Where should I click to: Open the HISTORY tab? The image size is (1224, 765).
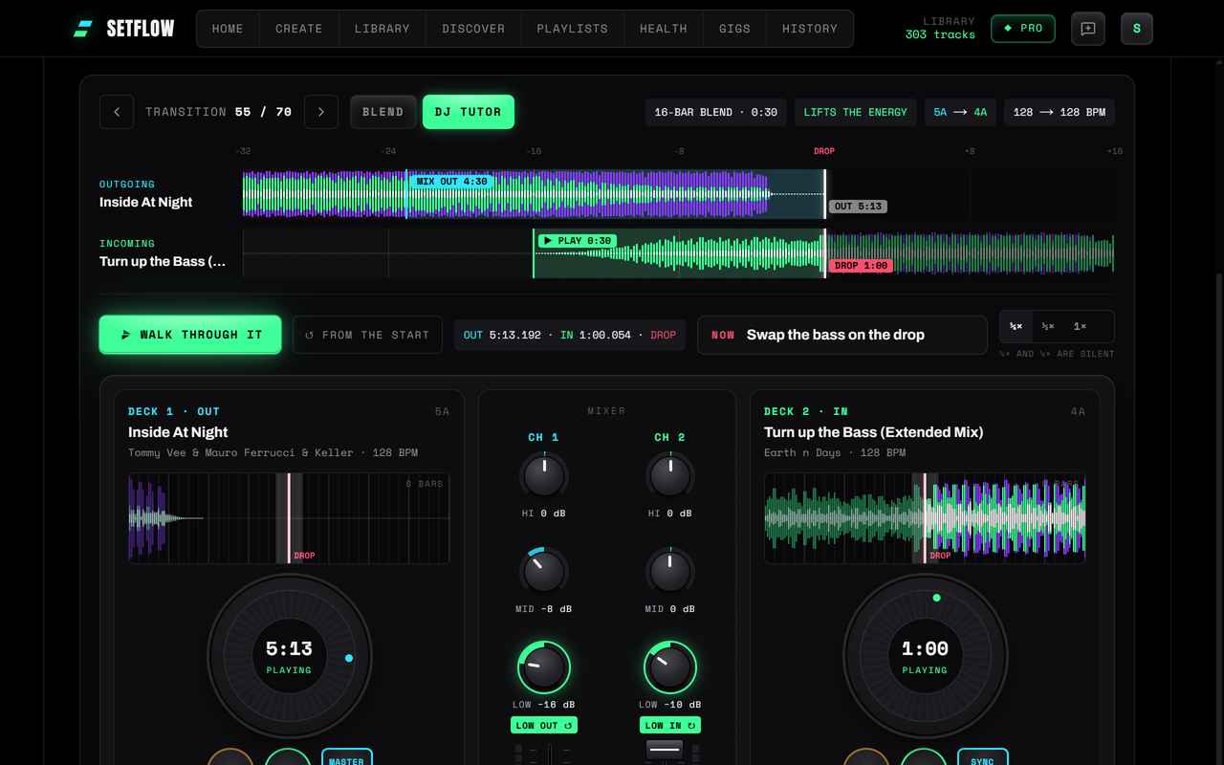(x=810, y=29)
